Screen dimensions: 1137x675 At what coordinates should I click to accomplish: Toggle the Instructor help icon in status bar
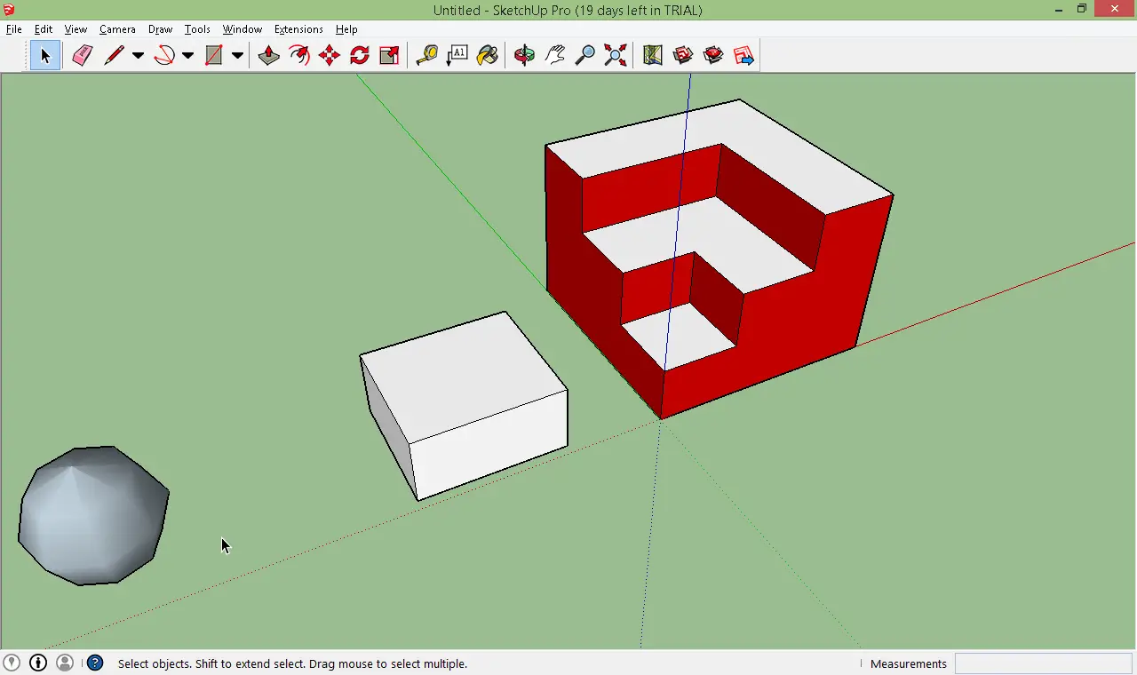tap(95, 663)
